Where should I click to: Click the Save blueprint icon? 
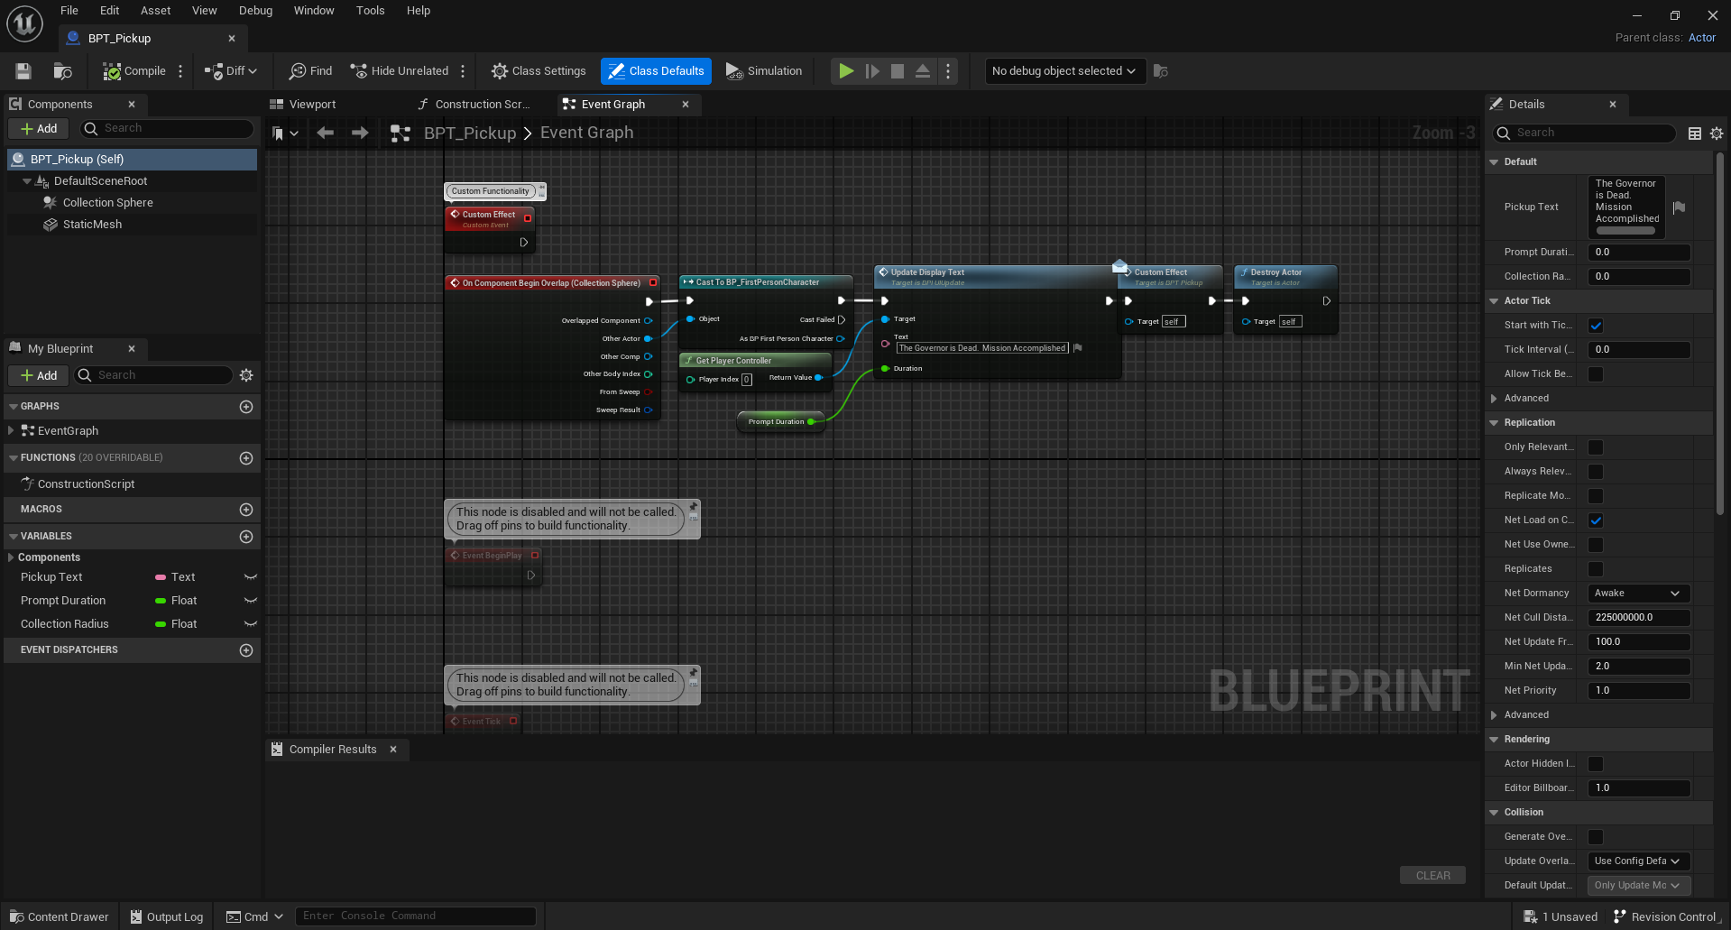click(x=23, y=71)
